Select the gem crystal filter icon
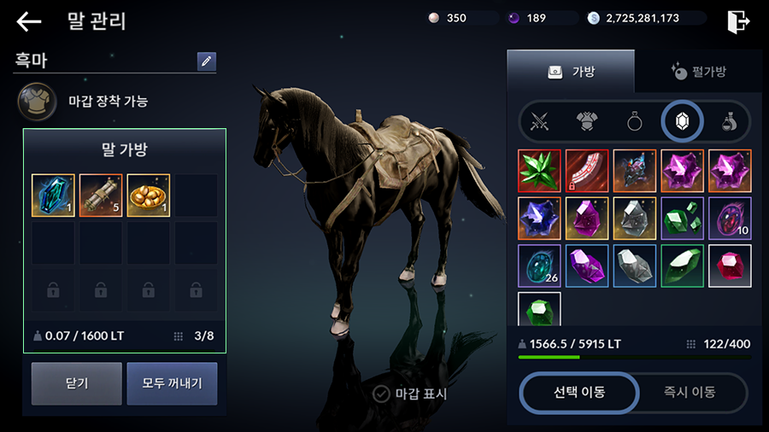The height and width of the screenshot is (432, 769). click(x=682, y=121)
